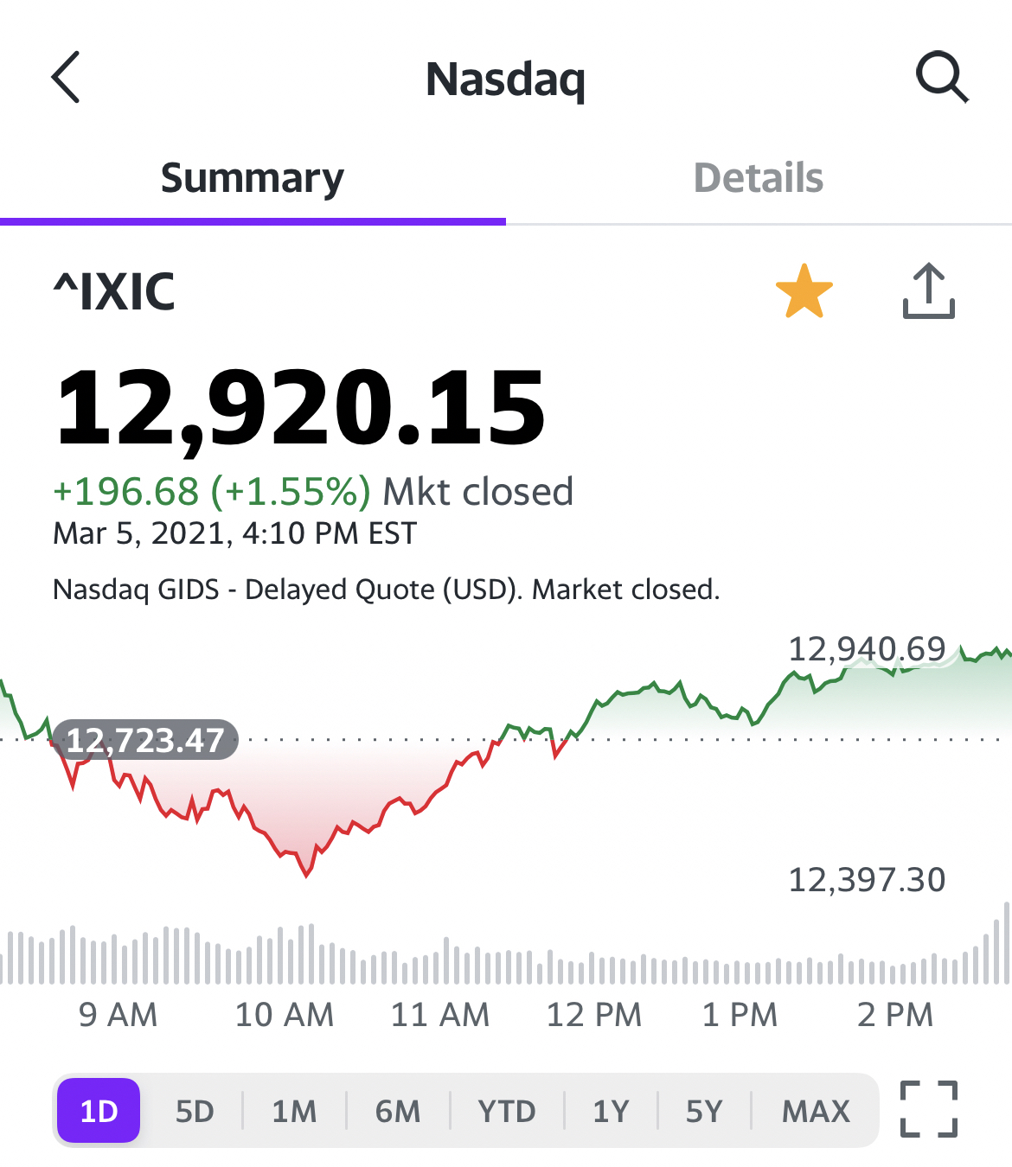Tap the ^IXIC ticker symbol
Viewport: 1012px width, 1167px height.
click(x=114, y=291)
